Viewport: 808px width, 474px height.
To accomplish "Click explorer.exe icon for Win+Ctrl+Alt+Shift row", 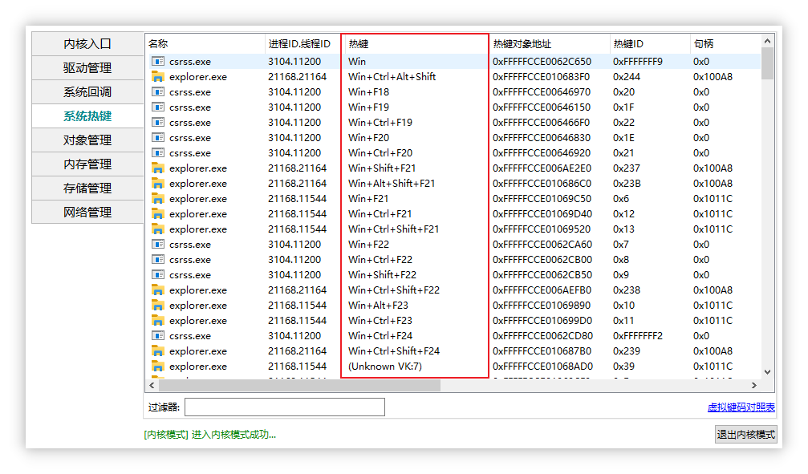I will coord(158,77).
